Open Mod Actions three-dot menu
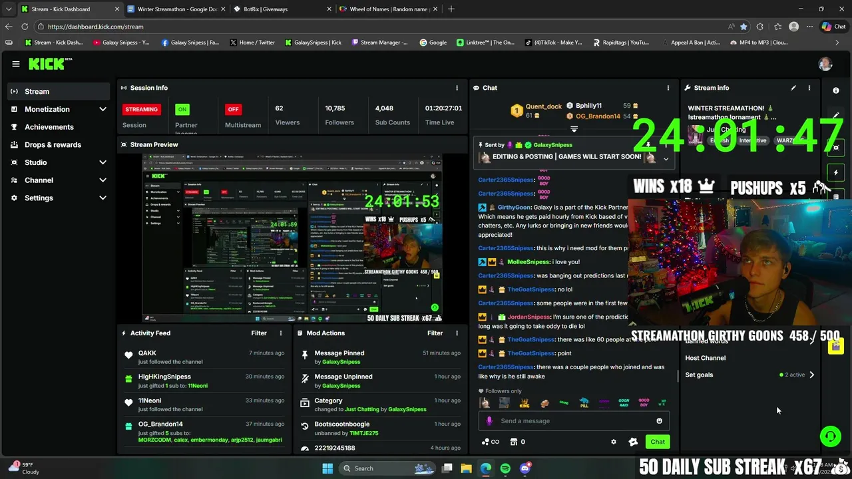 click(x=457, y=333)
